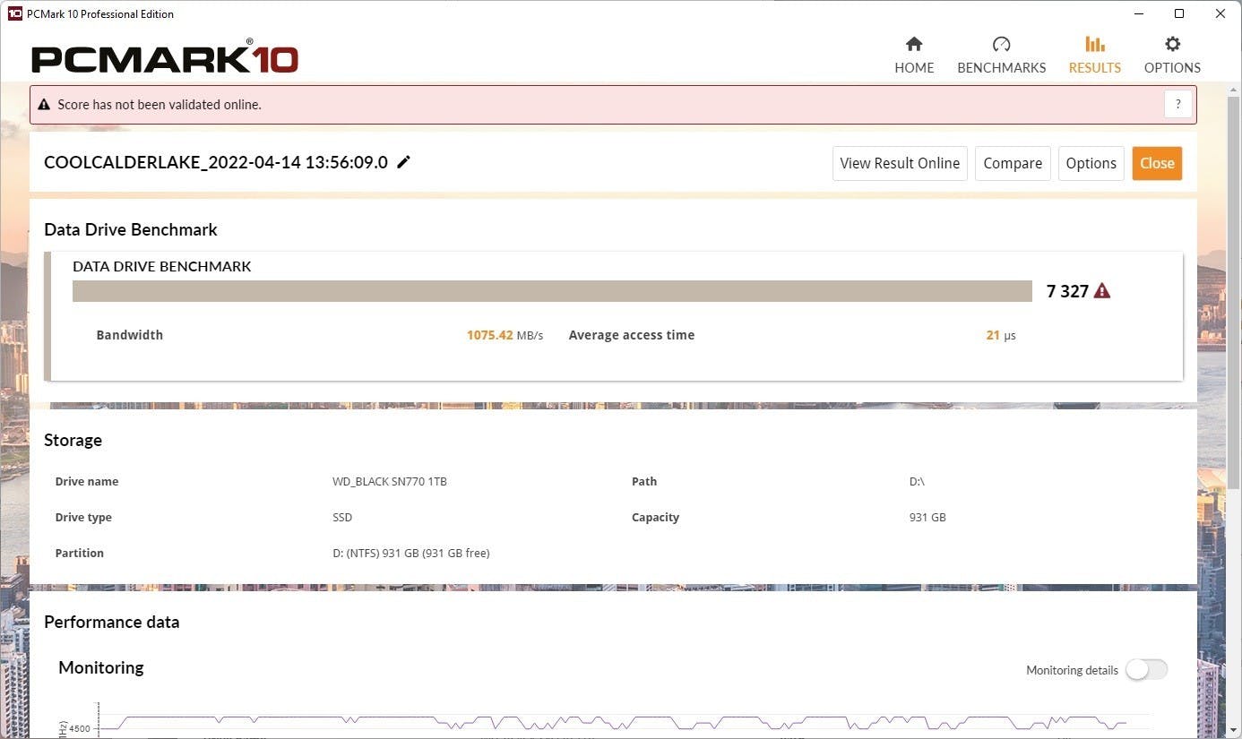Click the drive name WD_BLACK SN770 1TB
The image size is (1242, 739).
390,482
